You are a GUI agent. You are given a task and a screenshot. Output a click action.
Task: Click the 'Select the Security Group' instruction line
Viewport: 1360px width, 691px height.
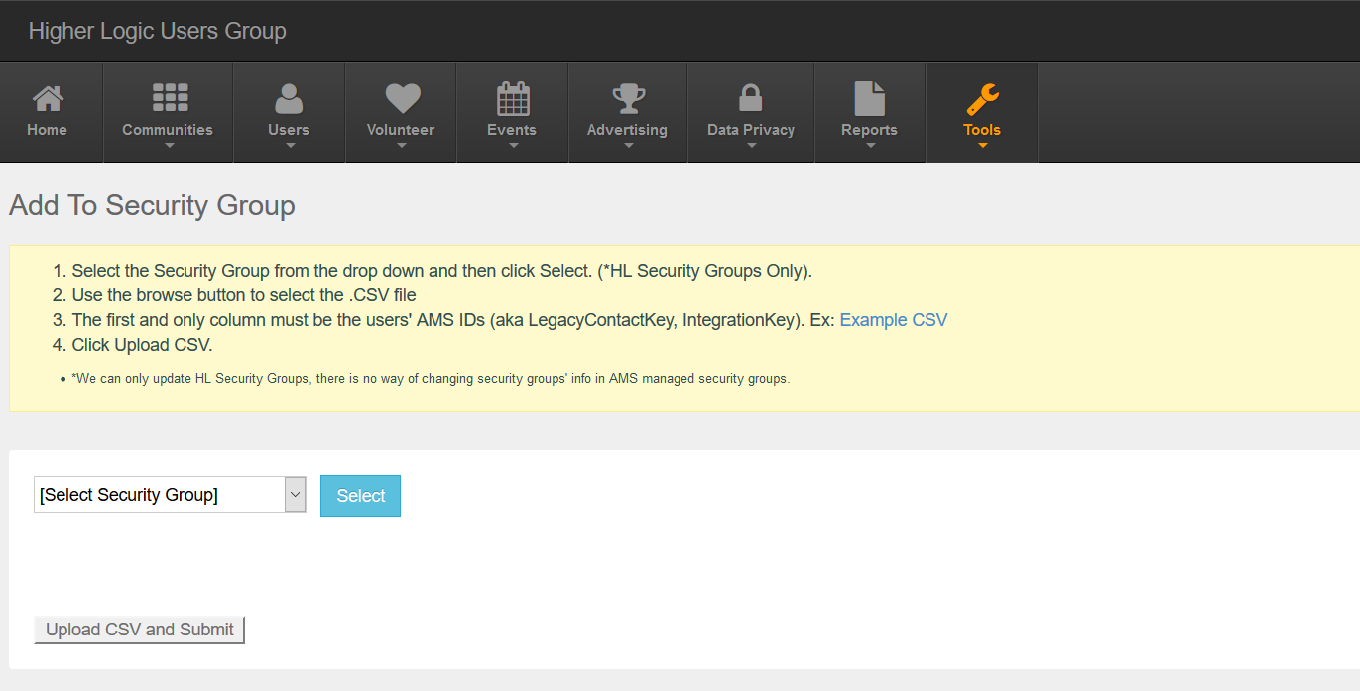point(442,271)
